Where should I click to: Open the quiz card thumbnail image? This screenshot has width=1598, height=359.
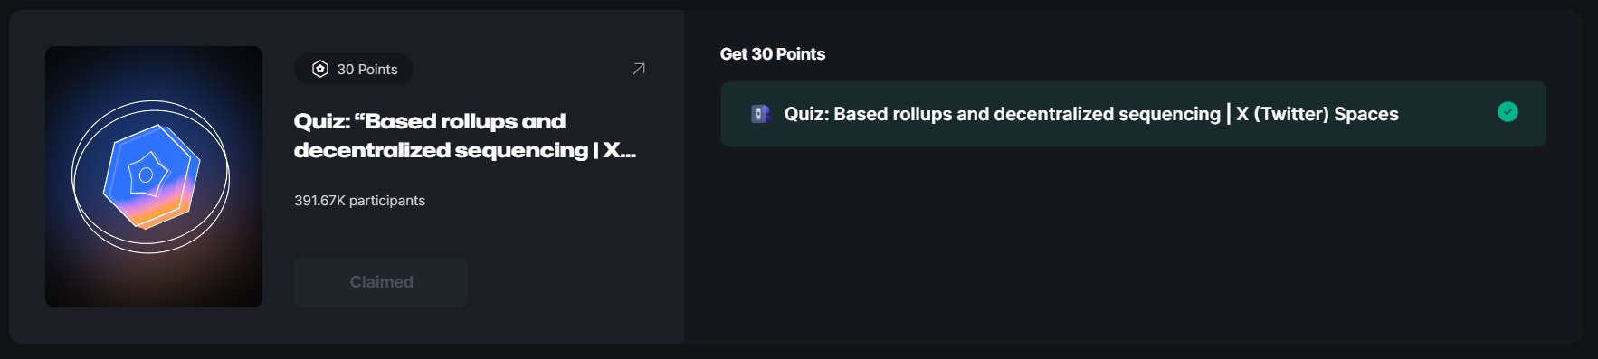154,176
